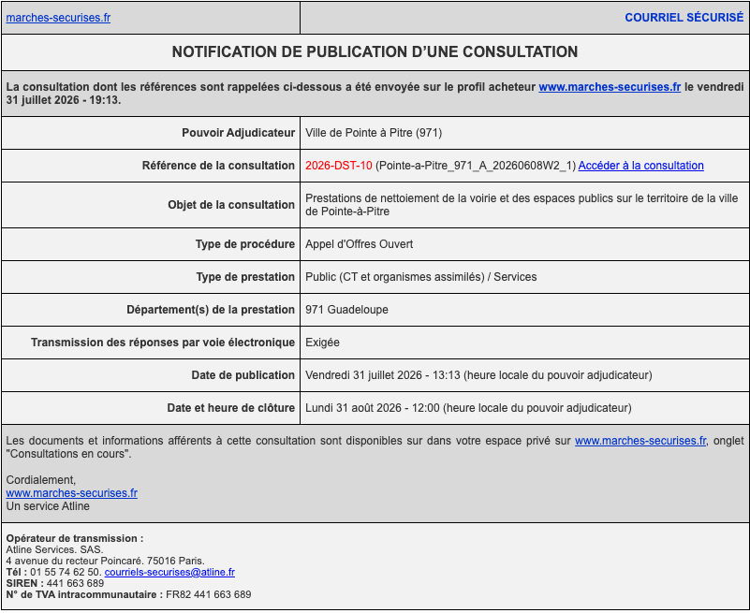Click the COURRIEL SÉCURISÉ header label

[x=684, y=18]
